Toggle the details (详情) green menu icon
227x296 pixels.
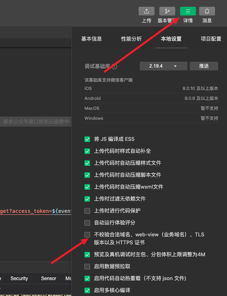188,11
